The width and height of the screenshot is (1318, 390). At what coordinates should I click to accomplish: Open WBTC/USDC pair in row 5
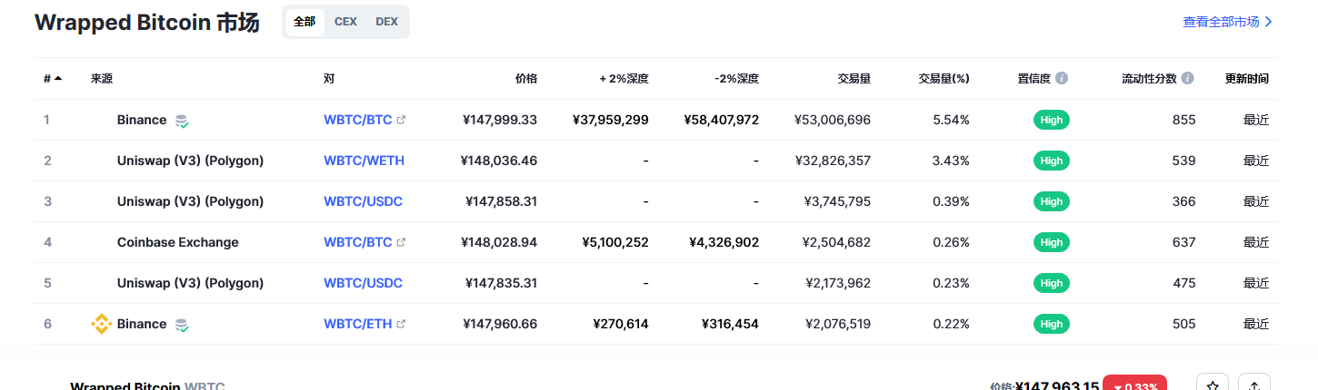pyautogui.click(x=363, y=283)
